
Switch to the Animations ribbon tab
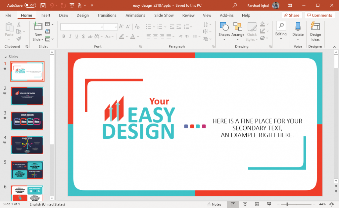pyautogui.click(x=135, y=15)
